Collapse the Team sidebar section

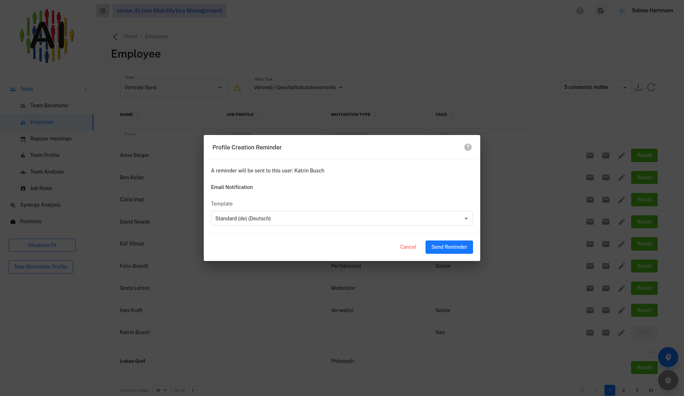click(x=86, y=89)
